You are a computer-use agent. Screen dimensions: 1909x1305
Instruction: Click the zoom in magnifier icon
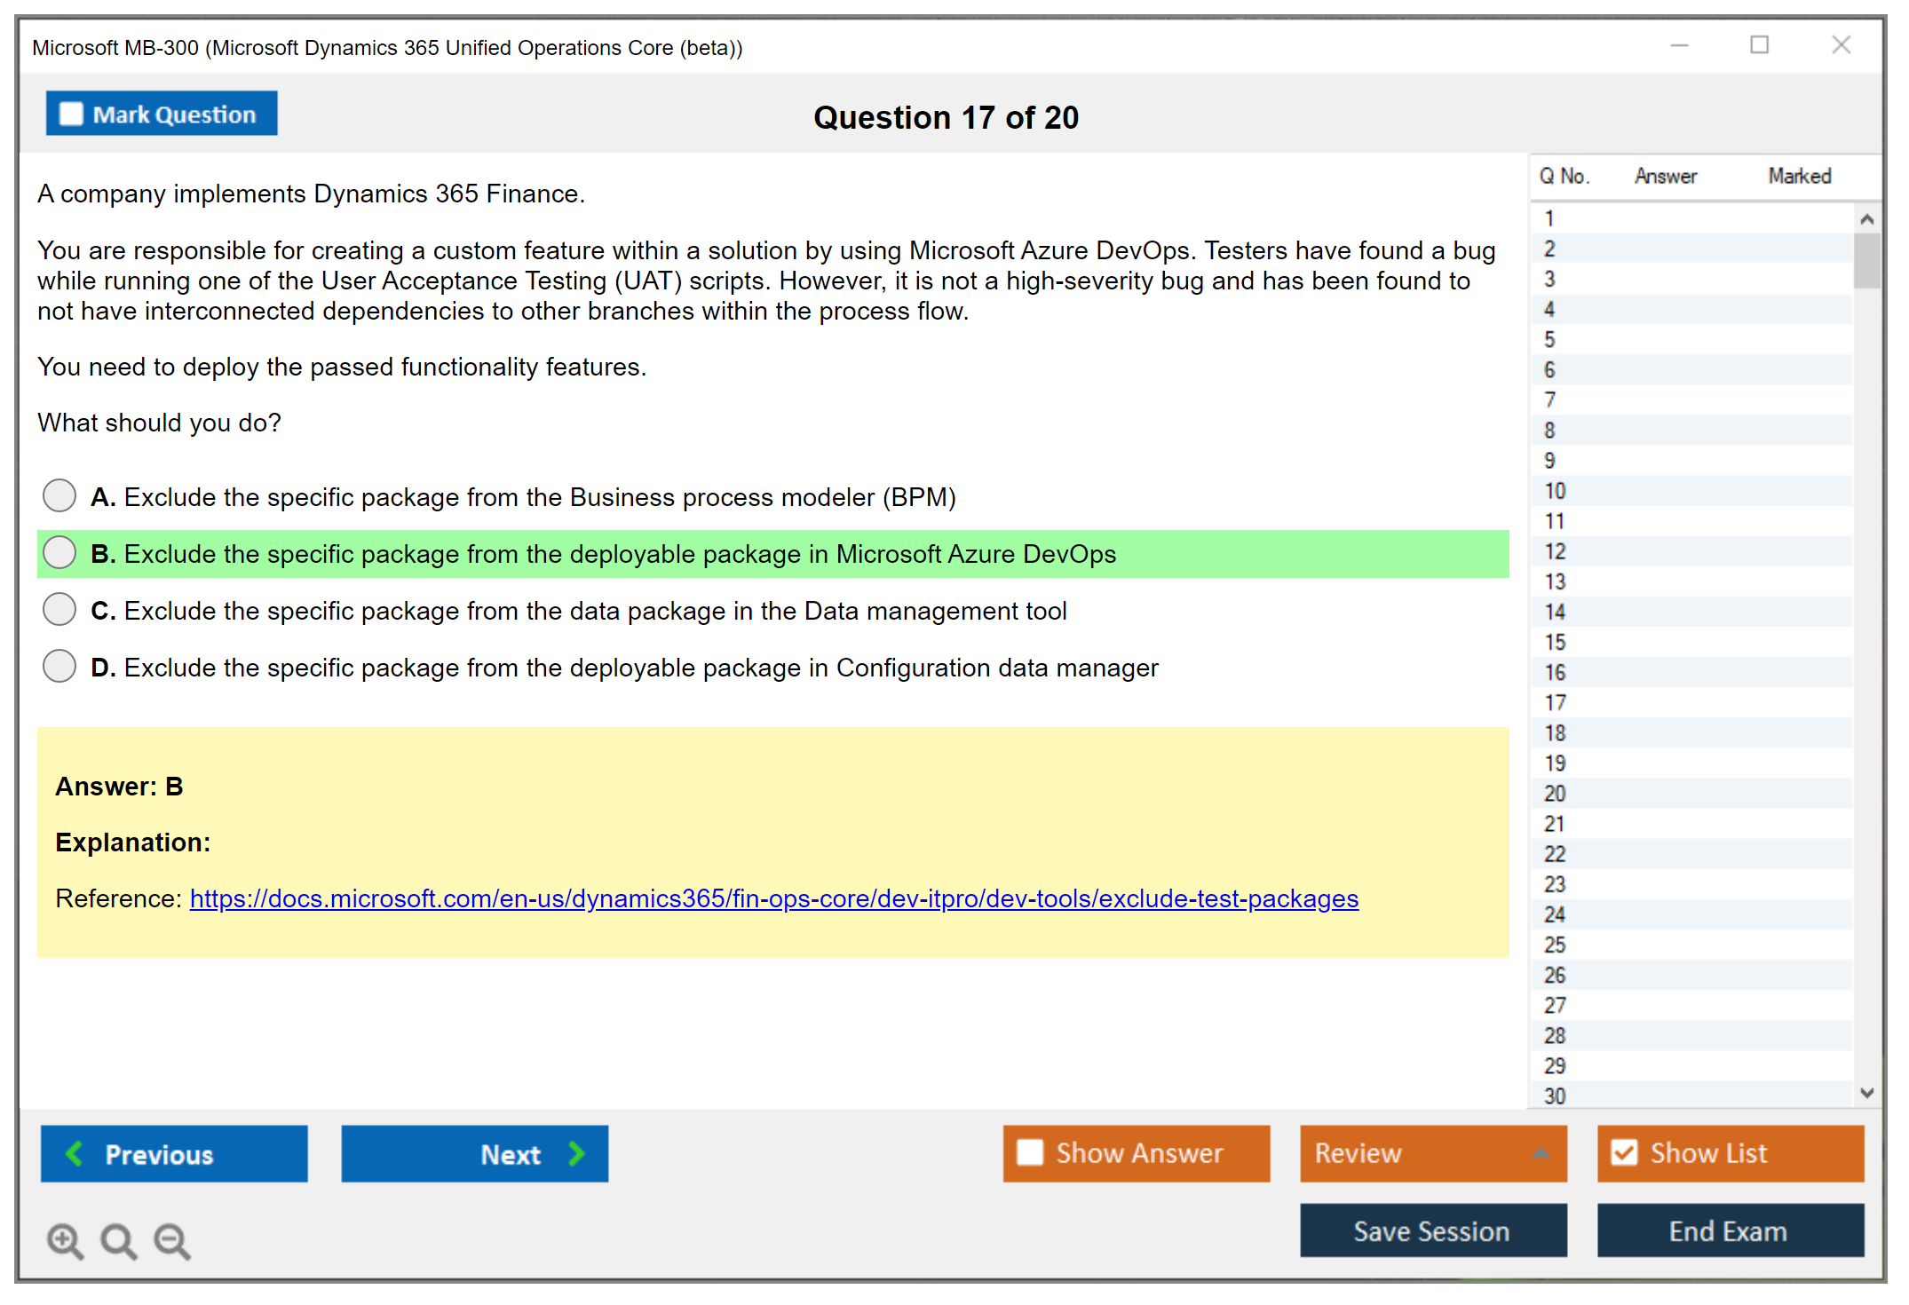[65, 1240]
